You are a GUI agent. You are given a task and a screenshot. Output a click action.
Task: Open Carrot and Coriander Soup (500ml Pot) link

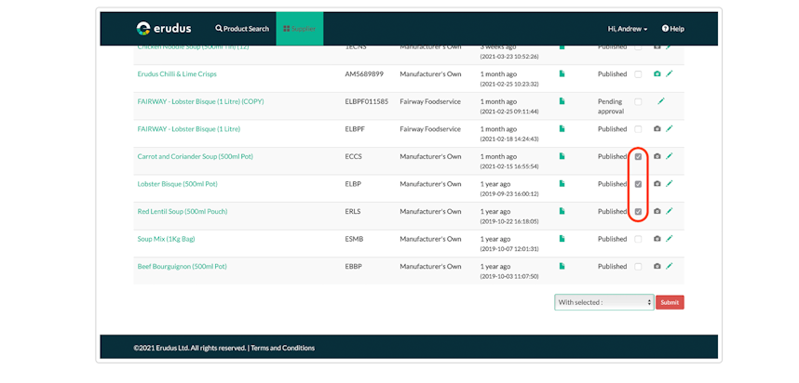[196, 157]
